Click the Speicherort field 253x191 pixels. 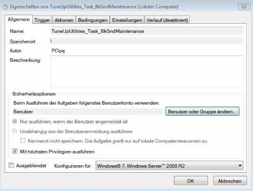pos(147,41)
